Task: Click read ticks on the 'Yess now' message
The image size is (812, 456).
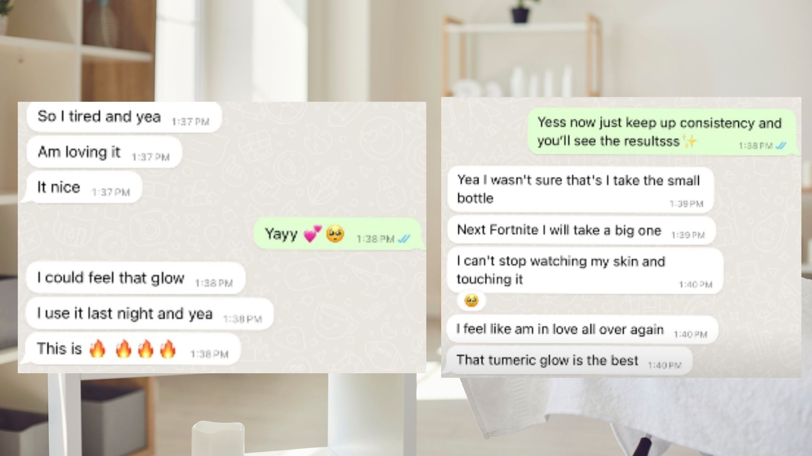Action: click(x=780, y=146)
